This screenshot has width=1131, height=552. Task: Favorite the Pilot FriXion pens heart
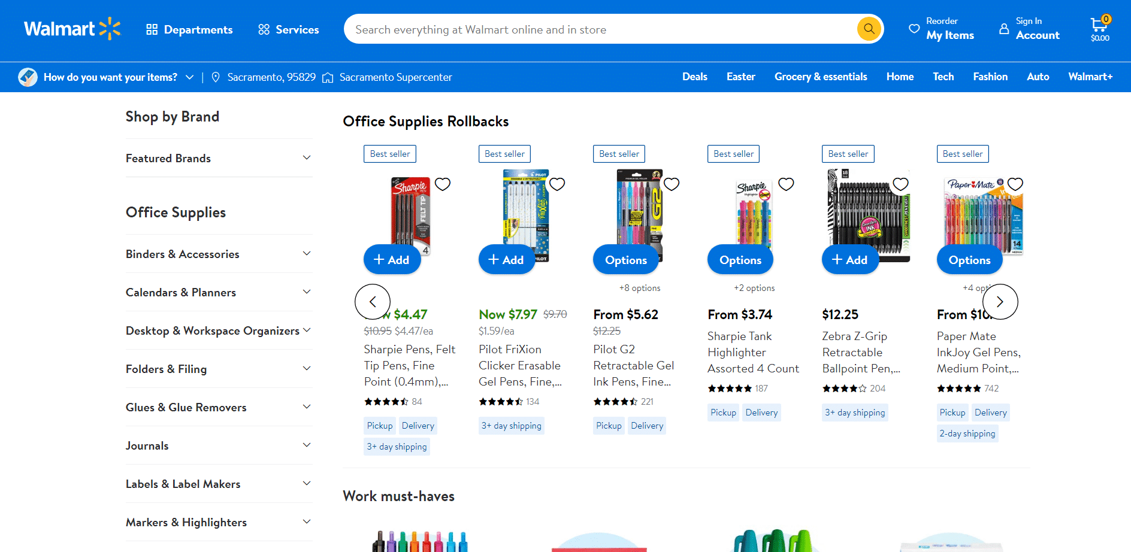(x=557, y=184)
